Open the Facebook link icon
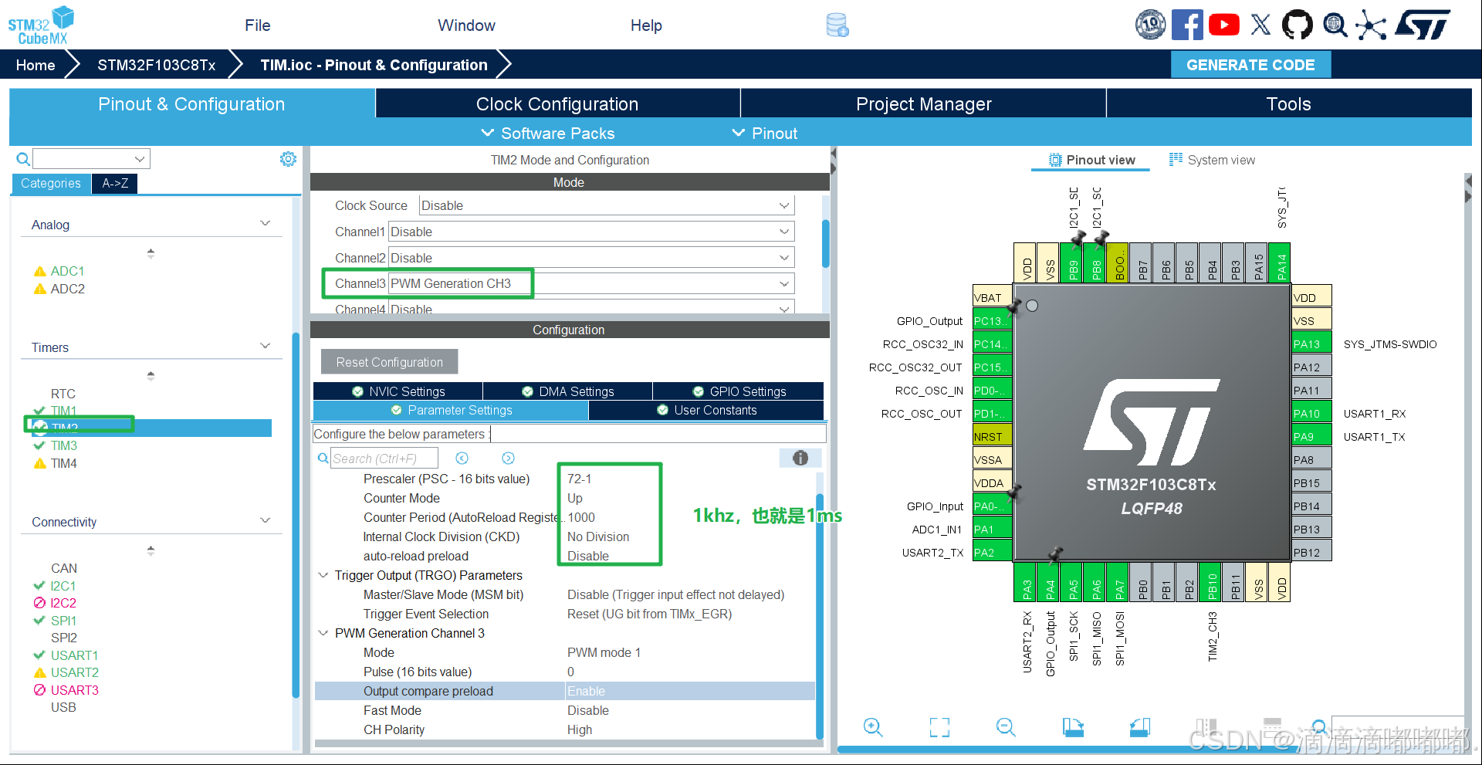Screen dimensions: 1482x765 click(x=1187, y=25)
